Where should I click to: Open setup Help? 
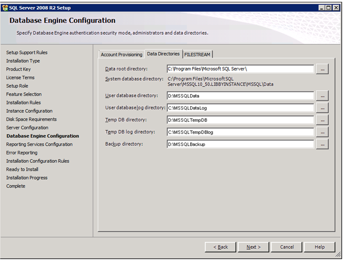319,247
